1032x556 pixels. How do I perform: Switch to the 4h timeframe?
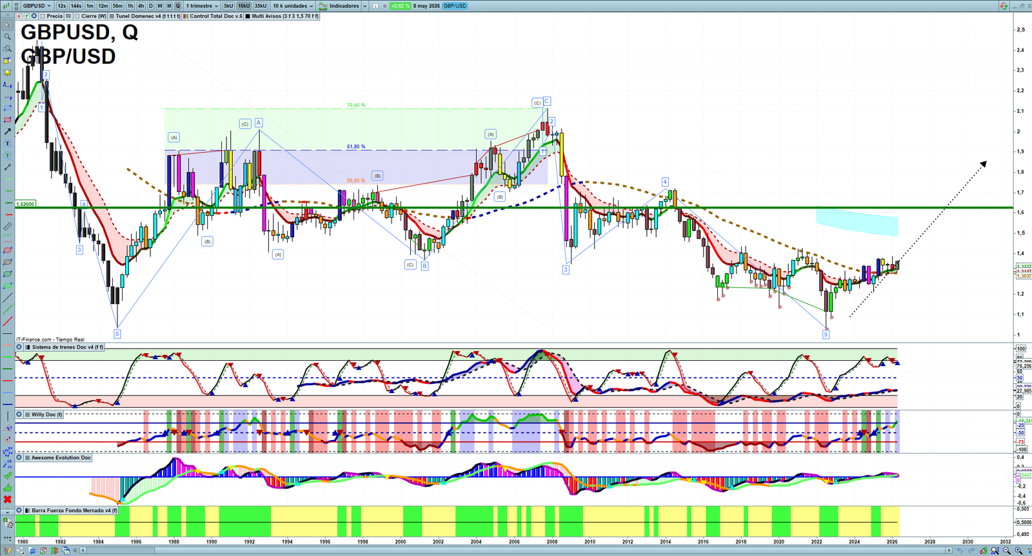point(141,6)
